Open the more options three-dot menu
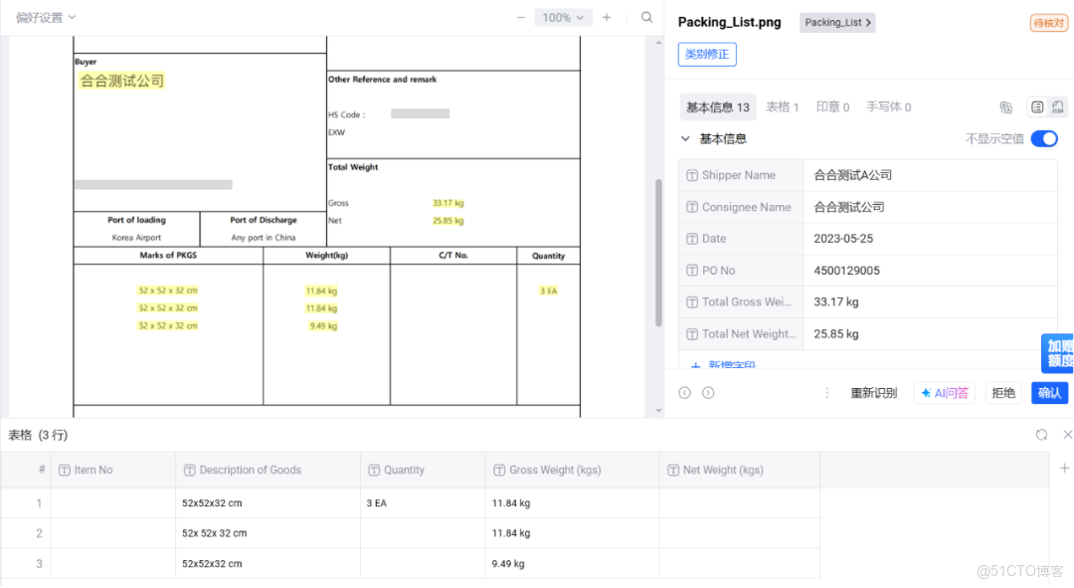 coord(827,392)
